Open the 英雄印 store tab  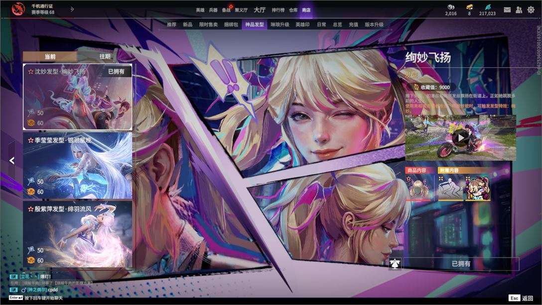click(x=302, y=24)
